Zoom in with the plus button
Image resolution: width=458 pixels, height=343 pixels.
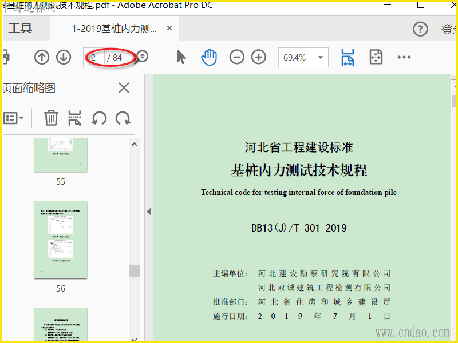(259, 57)
